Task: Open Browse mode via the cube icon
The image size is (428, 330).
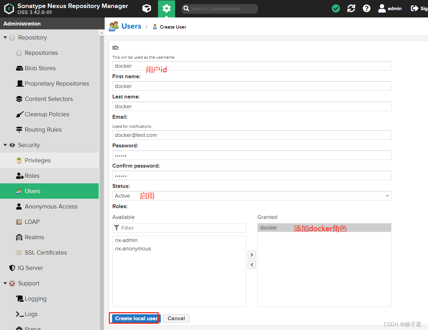Action: tap(147, 8)
